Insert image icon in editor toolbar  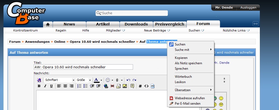[125, 86]
